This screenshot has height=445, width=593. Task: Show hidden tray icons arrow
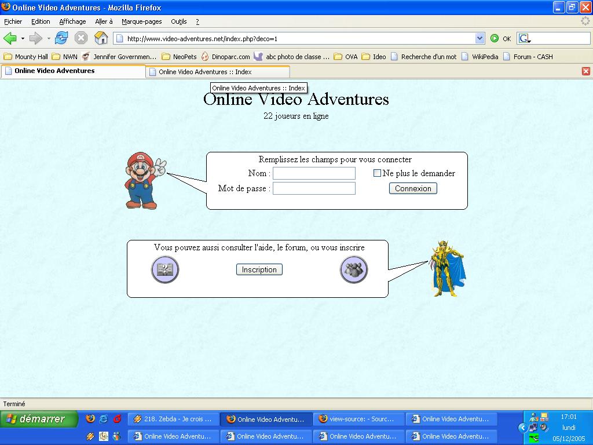tap(523, 428)
